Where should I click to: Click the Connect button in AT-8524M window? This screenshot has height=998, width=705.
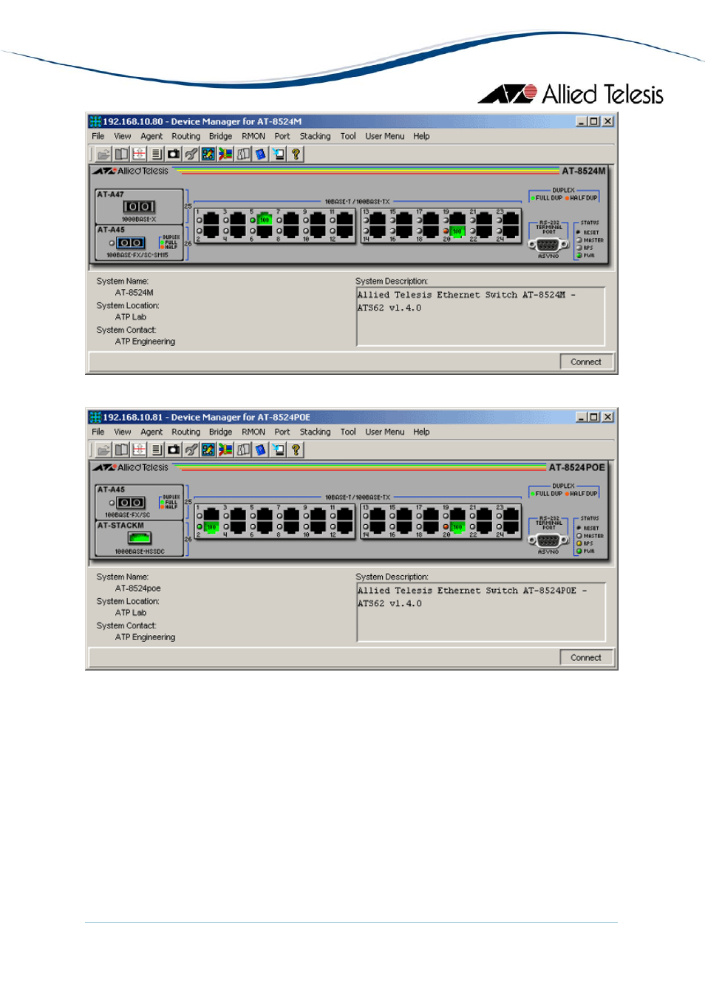[x=585, y=362]
